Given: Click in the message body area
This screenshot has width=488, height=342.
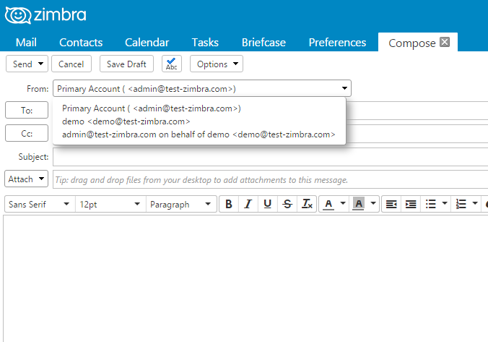Looking at the screenshot, I should tap(246, 278).
